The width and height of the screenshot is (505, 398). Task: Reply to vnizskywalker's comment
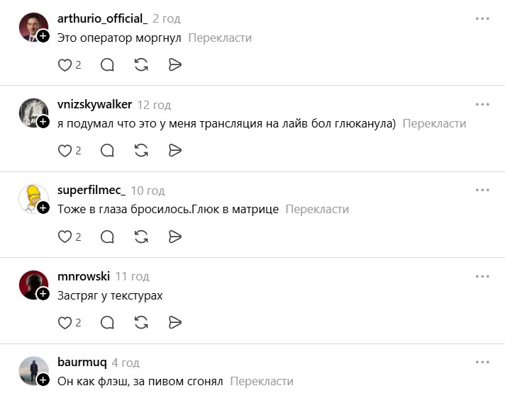pos(107,151)
